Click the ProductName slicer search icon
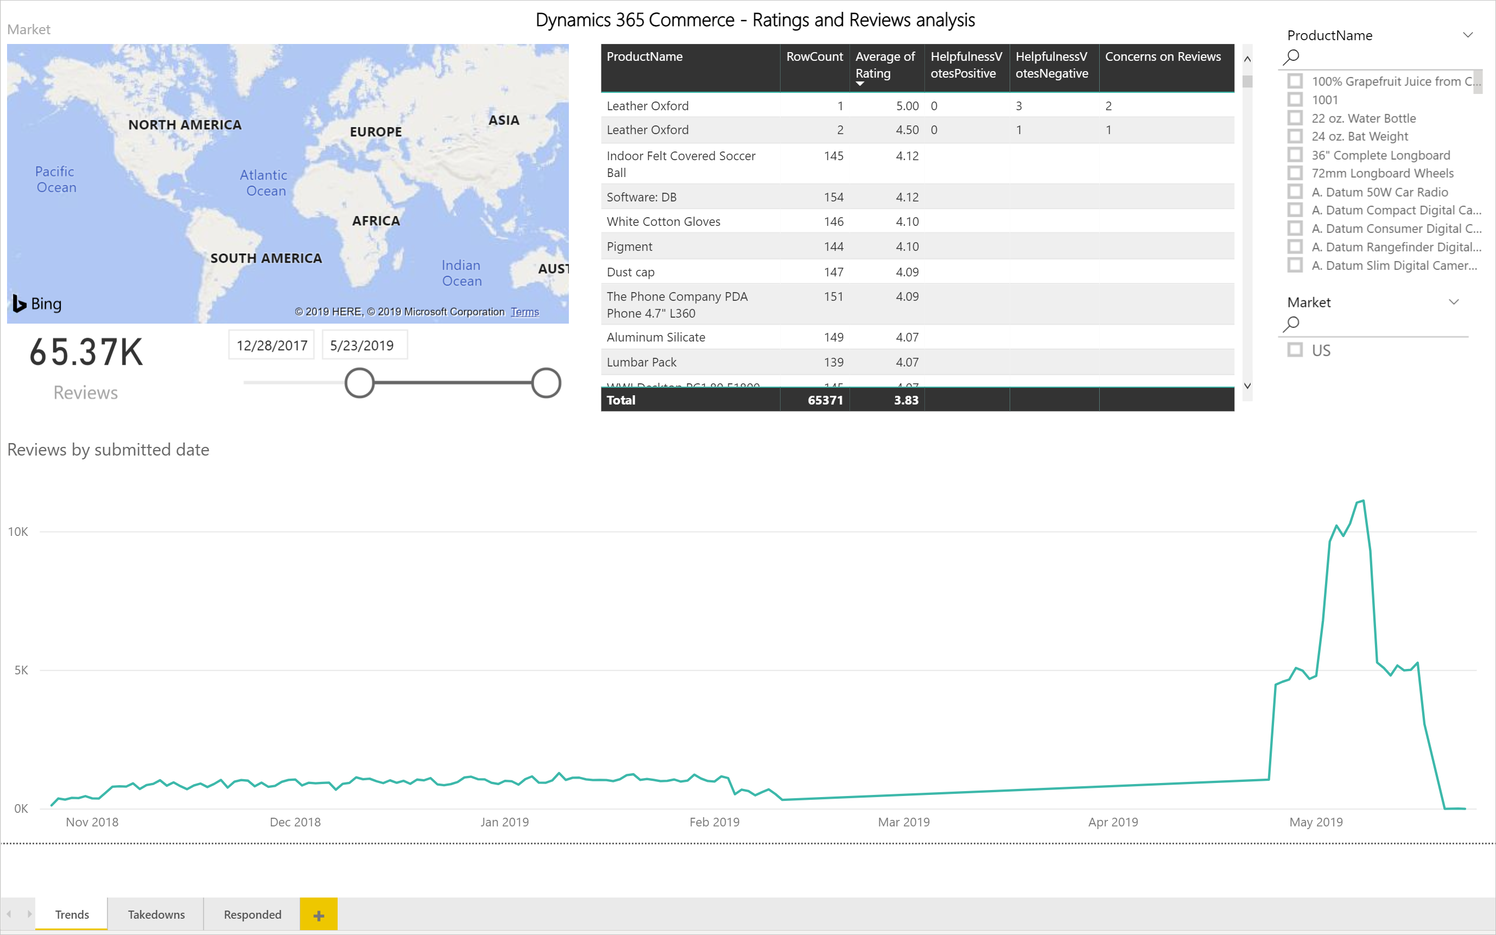The height and width of the screenshot is (935, 1496). pyautogui.click(x=1291, y=57)
